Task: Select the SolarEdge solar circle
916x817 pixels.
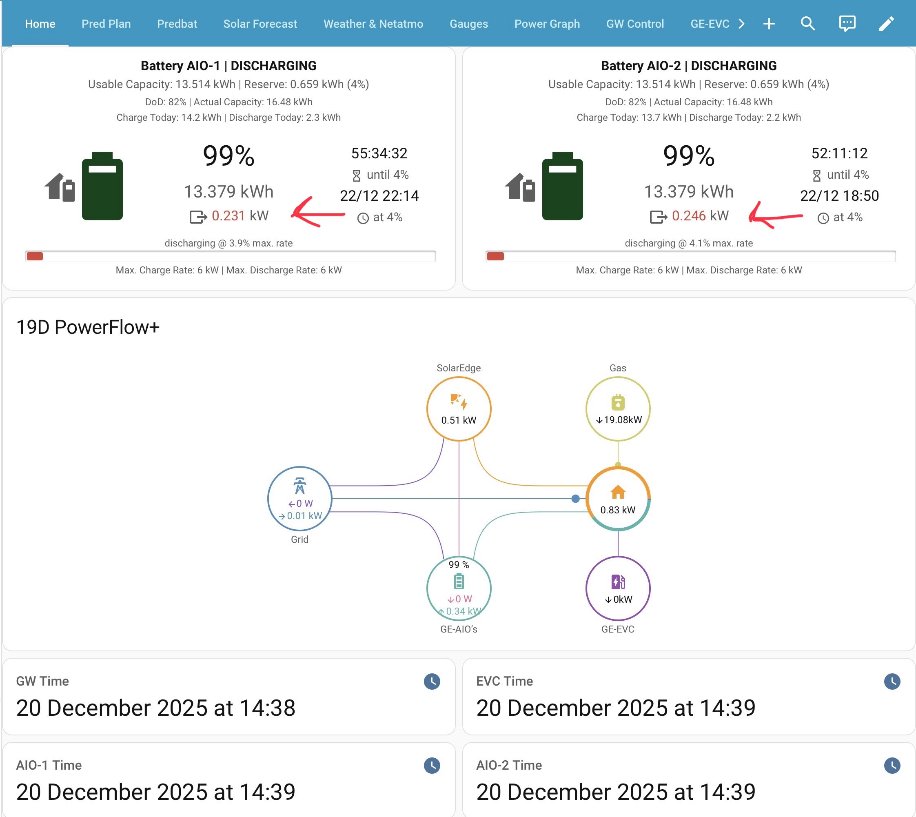Action: [459, 408]
